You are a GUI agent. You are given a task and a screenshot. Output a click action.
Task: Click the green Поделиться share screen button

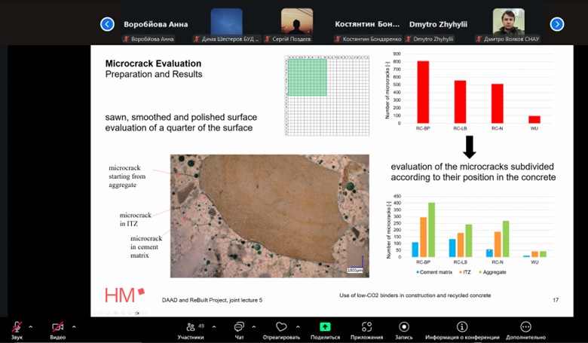click(x=325, y=327)
